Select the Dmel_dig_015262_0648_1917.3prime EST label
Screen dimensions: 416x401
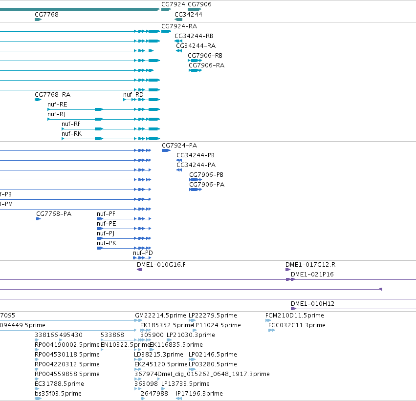[x=214, y=375]
